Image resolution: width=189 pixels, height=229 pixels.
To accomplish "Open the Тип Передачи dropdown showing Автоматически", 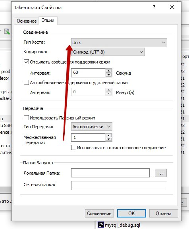I will (x=92, y=127).
